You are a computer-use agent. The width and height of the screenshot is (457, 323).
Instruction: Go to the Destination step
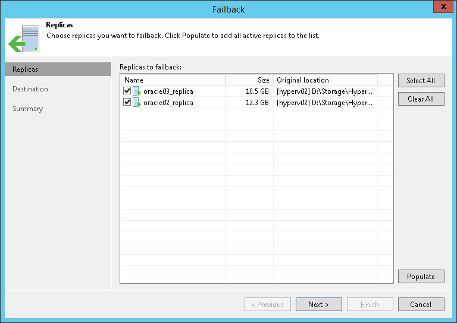pos(30,89)
